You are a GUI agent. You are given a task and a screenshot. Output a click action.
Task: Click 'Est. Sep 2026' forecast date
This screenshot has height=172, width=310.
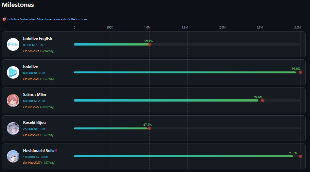click(x=31, y=51)
